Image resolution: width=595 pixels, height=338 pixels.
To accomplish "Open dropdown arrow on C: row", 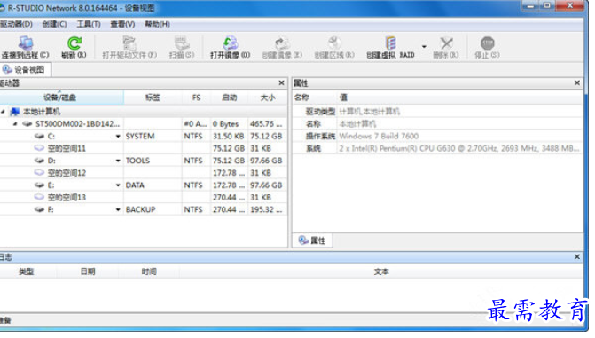I will [x=118, y=136].
